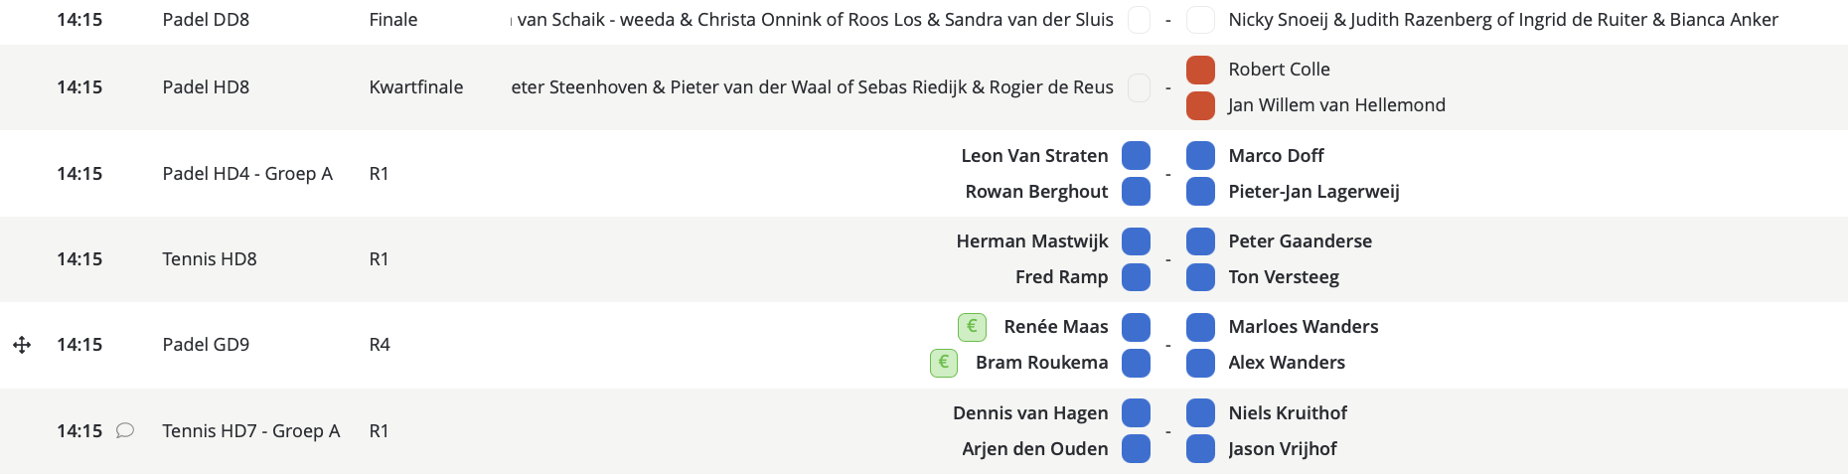1848x475 pixels.
Task: Open player Peter Gaanderse
Action: point(1300,241)
